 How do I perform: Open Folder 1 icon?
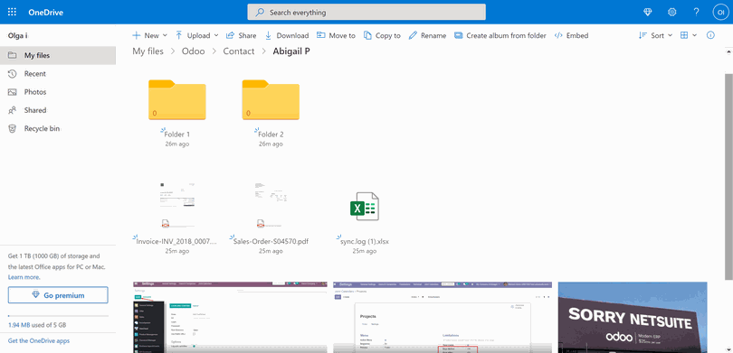coord(177,100)
